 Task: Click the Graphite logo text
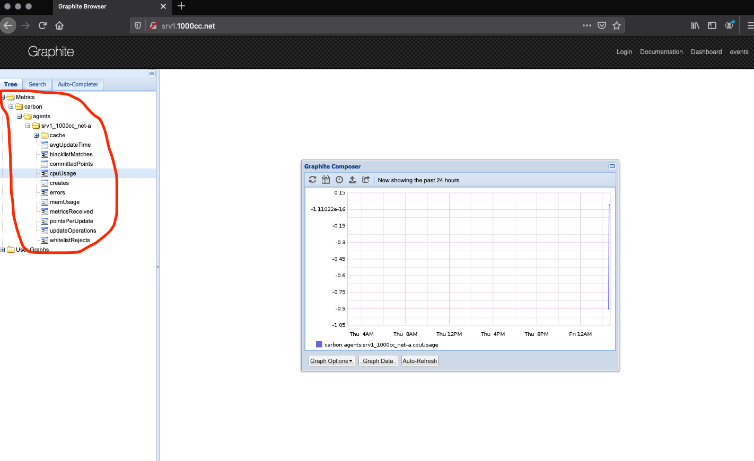51,52
